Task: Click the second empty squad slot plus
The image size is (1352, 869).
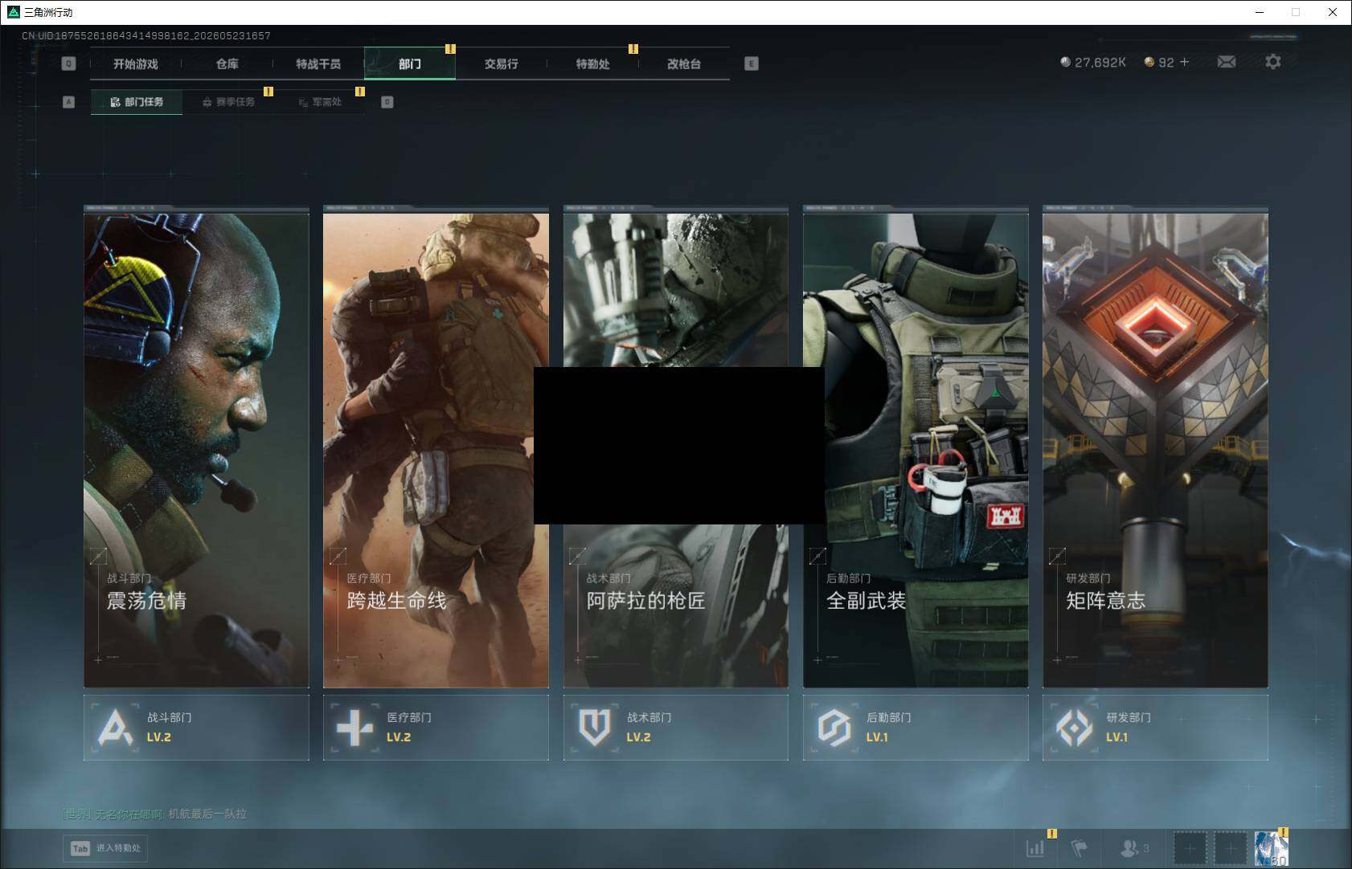Action: pyautogui.click(x=1230, y=848)
